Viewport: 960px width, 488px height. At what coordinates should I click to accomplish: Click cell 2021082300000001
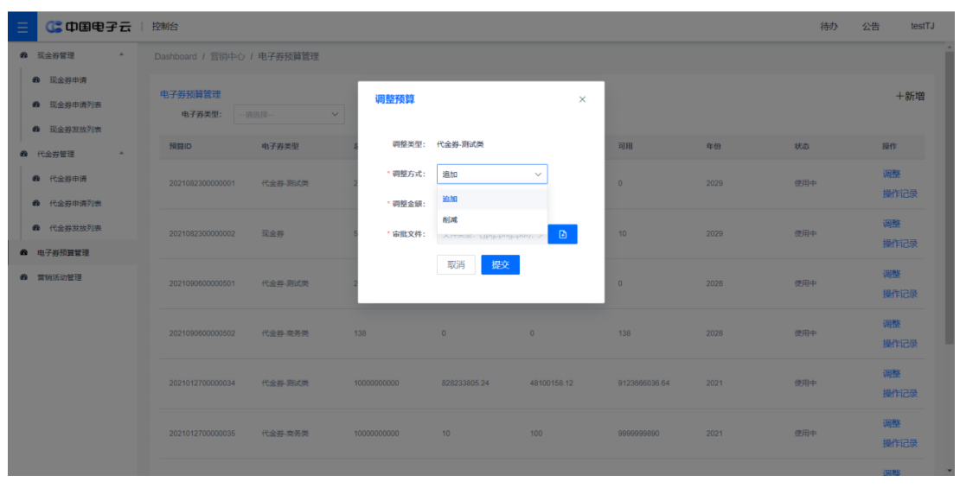[202, 183]
